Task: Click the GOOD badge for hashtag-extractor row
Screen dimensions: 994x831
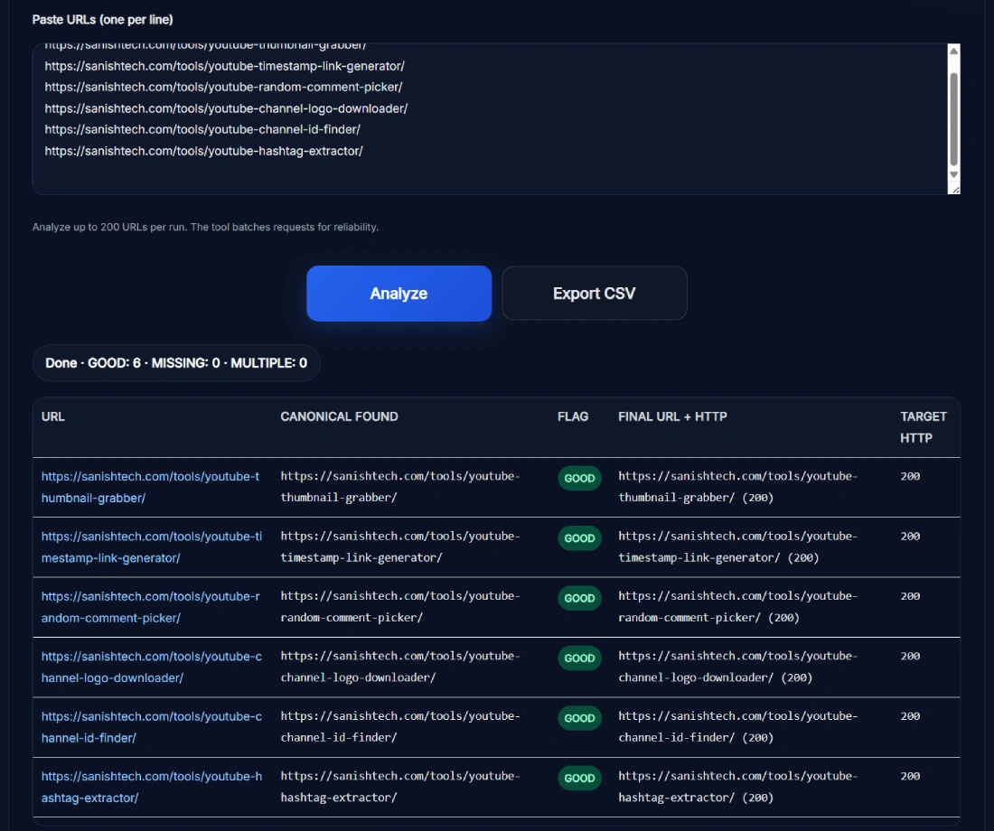Action: click(579, 778)
